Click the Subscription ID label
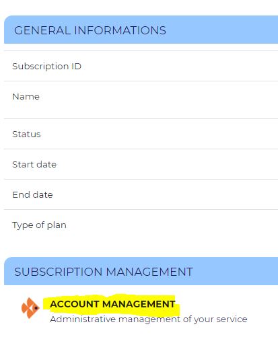 click(46, 66)
